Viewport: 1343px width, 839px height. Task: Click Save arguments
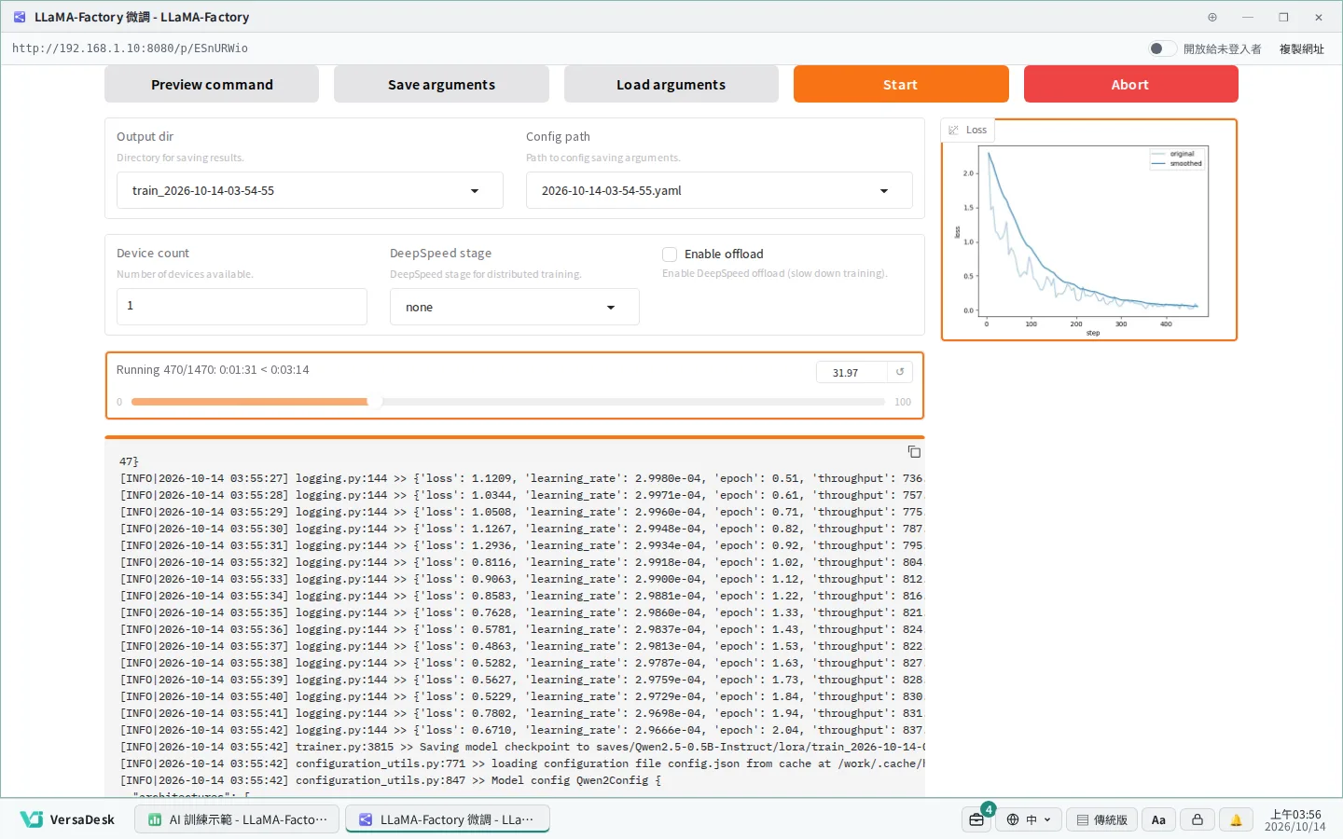tap(441, 84)
